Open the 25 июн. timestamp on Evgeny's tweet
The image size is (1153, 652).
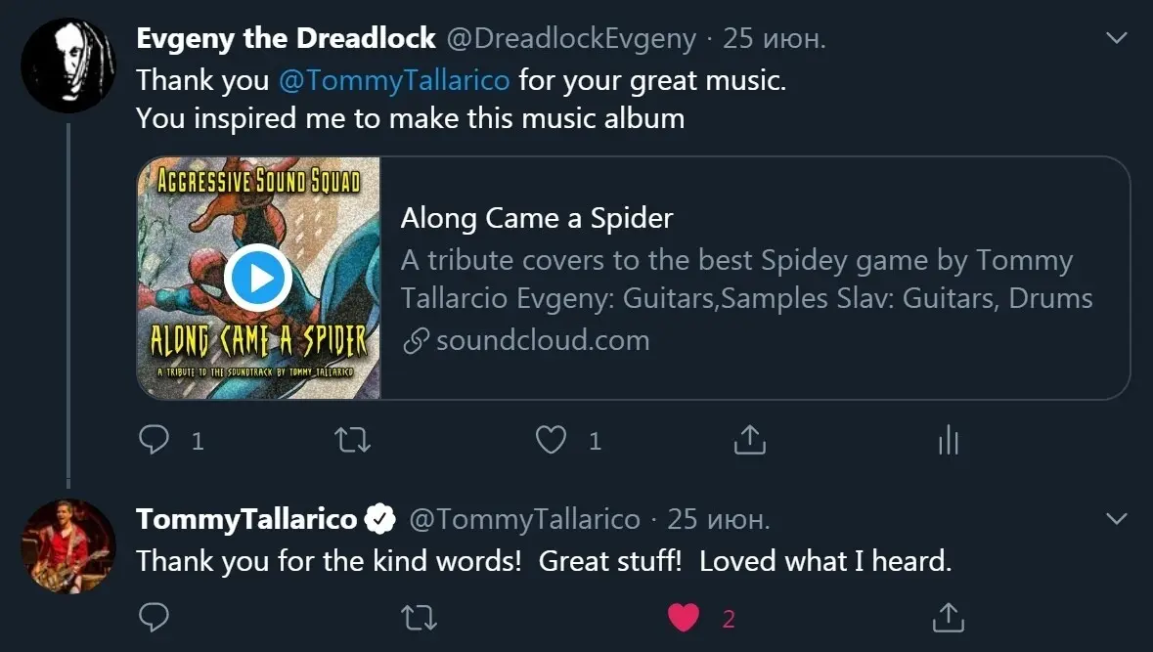[774, 39]
